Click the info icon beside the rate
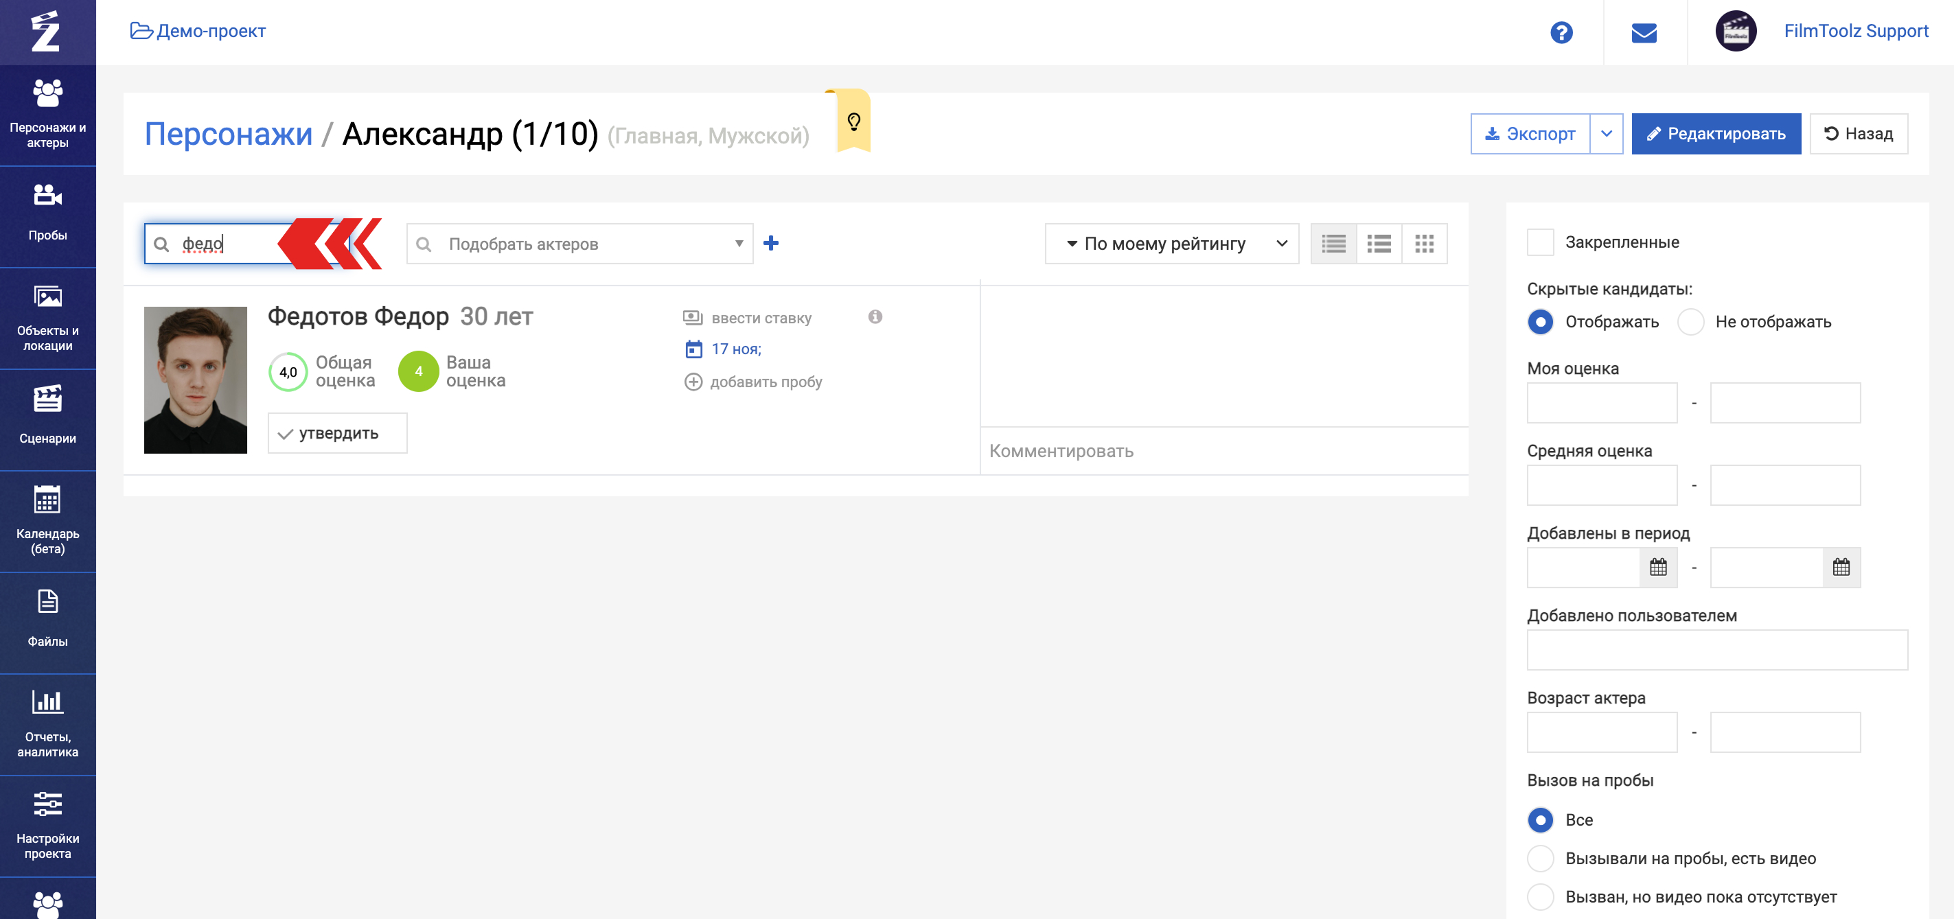 (x=875, y=317)
